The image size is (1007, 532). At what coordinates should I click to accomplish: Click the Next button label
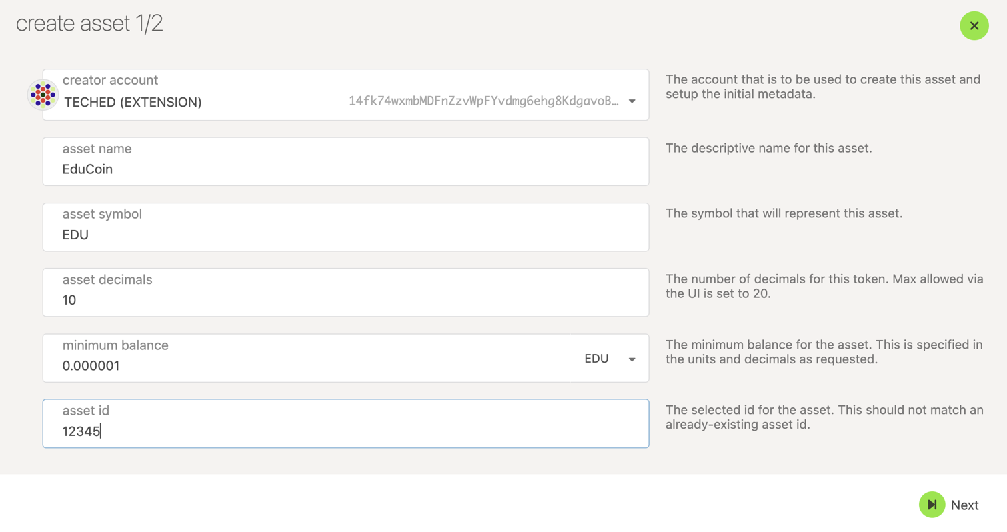tap(964, 505)
